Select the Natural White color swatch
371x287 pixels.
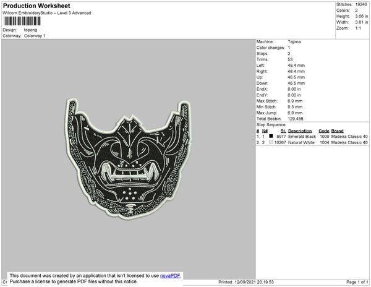point(271,142)
